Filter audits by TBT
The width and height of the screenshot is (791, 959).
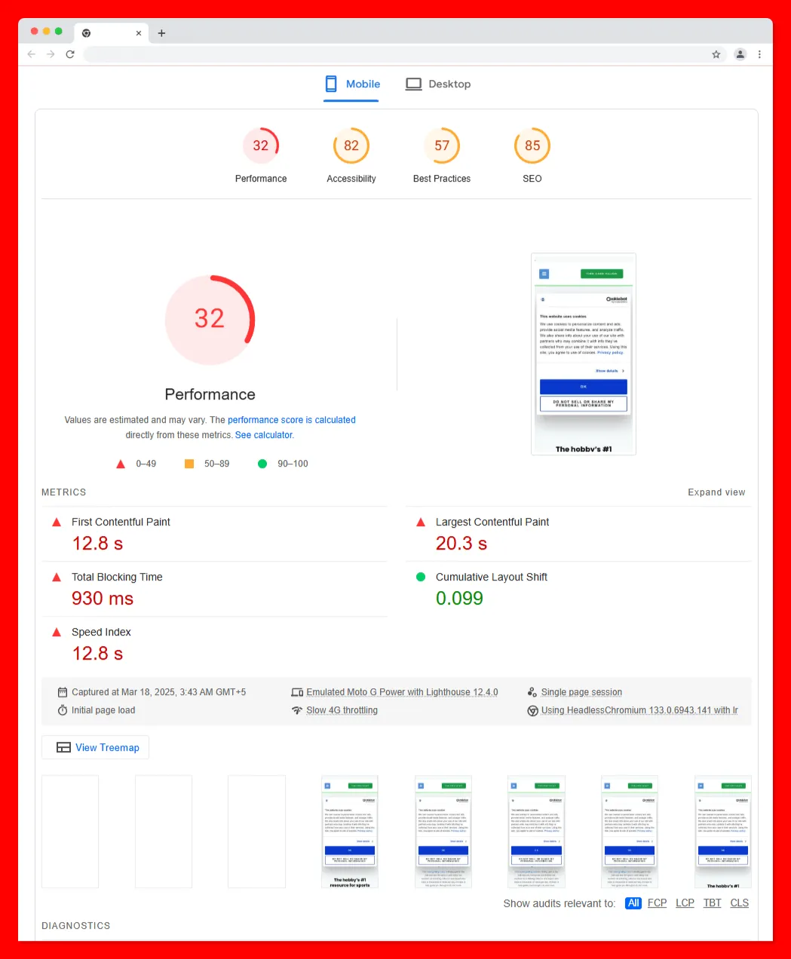click(x=713, y=903)
